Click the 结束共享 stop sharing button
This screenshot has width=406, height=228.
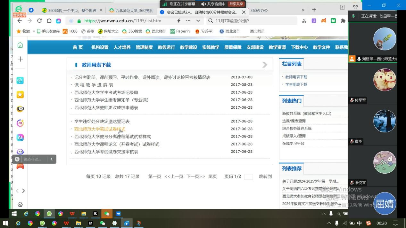point(236,4)
